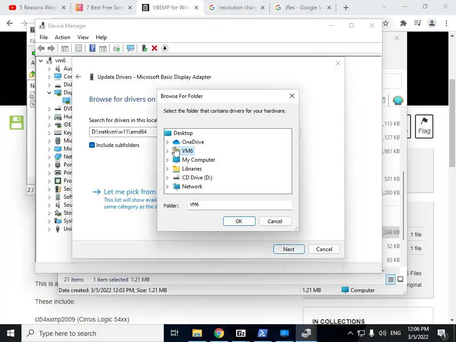Click Chrome's bookmark star icon

pyautogui.click(x=386, y=23)
